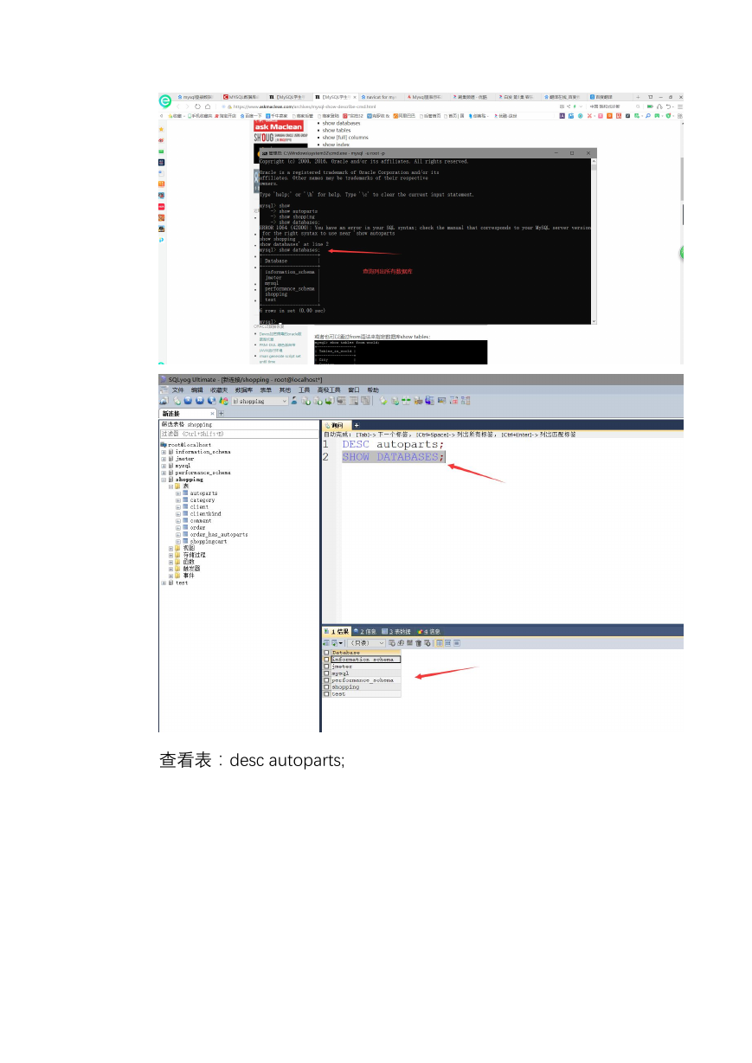Select the order_has_autoparts table
752x1063 pixels.
[x=218, y=535]
